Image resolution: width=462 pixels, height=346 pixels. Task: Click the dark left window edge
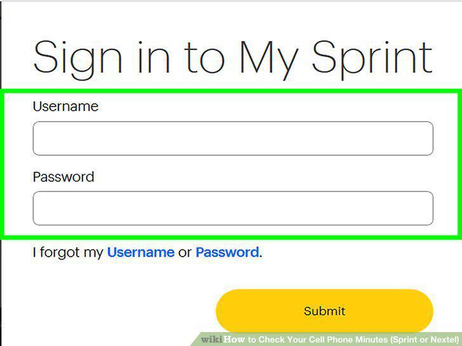(1, 173)
